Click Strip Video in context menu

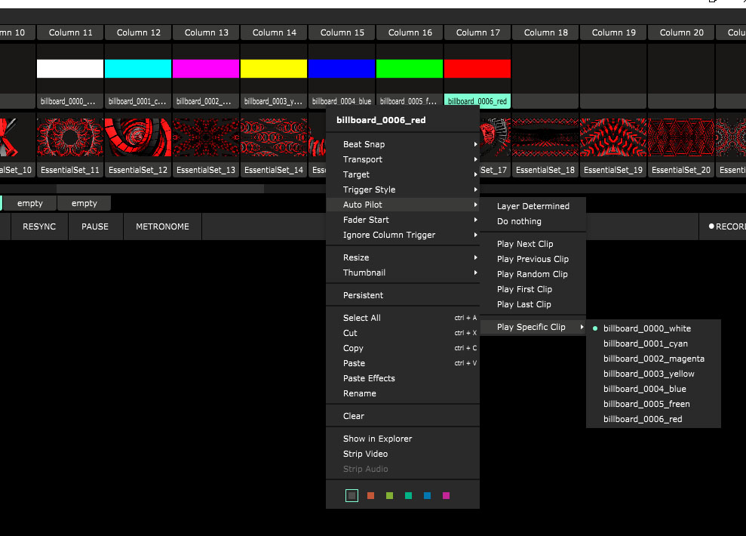point(365,454)
